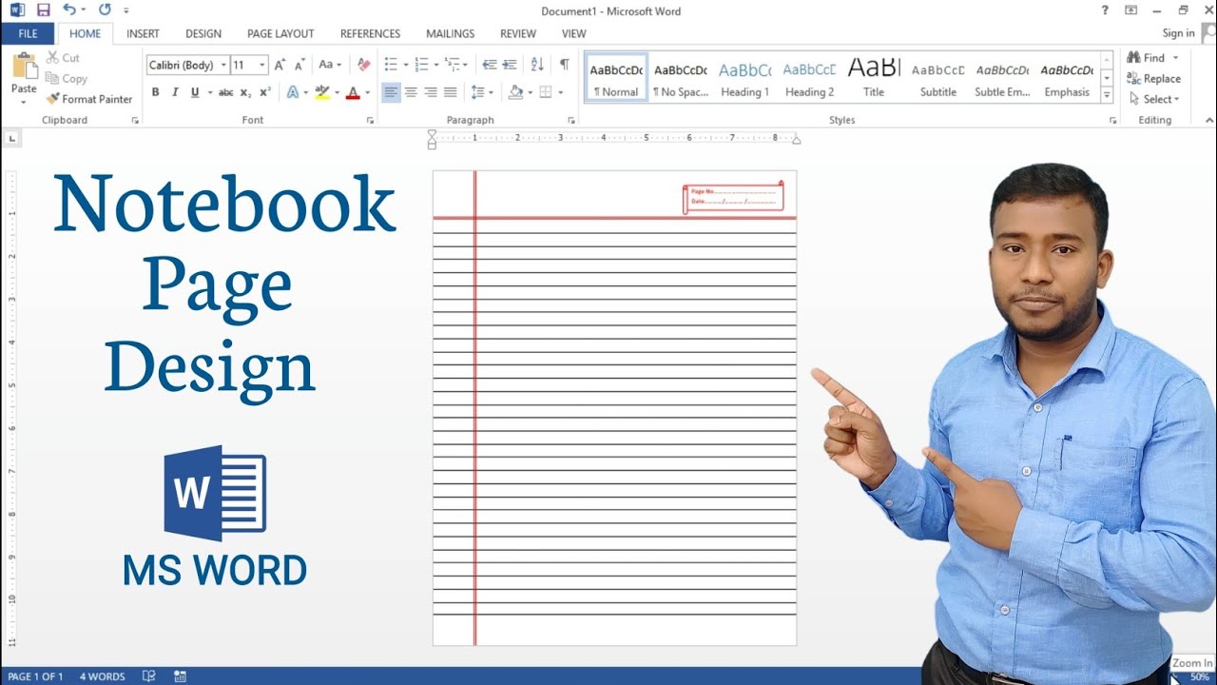Apply the Emphasis style
Image resolution: width=1217 pixels, height=685 pixels.
point(1067,78)
